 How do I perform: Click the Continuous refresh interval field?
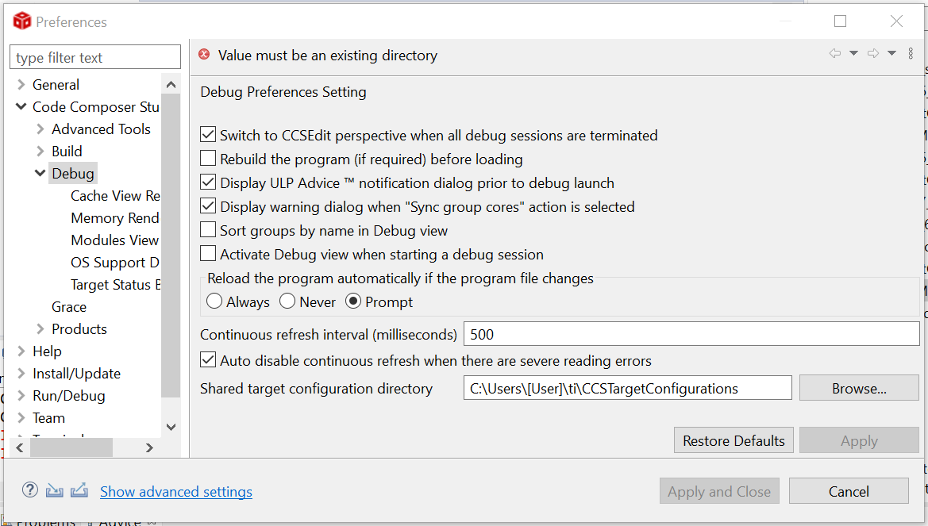[x=691, y=334]
